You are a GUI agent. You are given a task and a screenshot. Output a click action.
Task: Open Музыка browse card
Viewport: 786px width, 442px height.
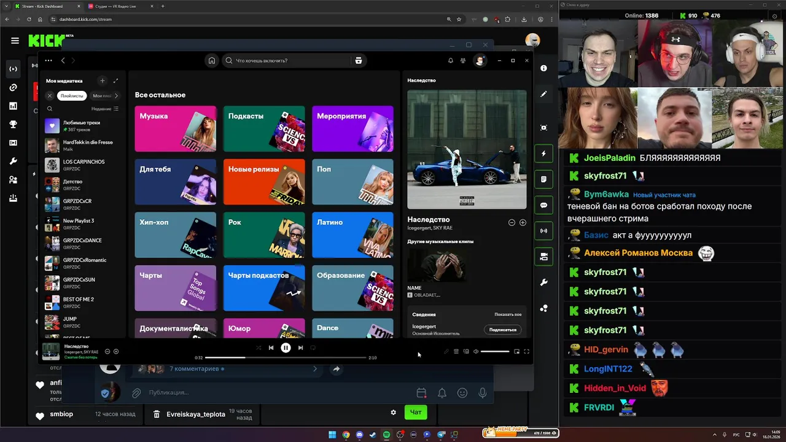tap(176, 129)
